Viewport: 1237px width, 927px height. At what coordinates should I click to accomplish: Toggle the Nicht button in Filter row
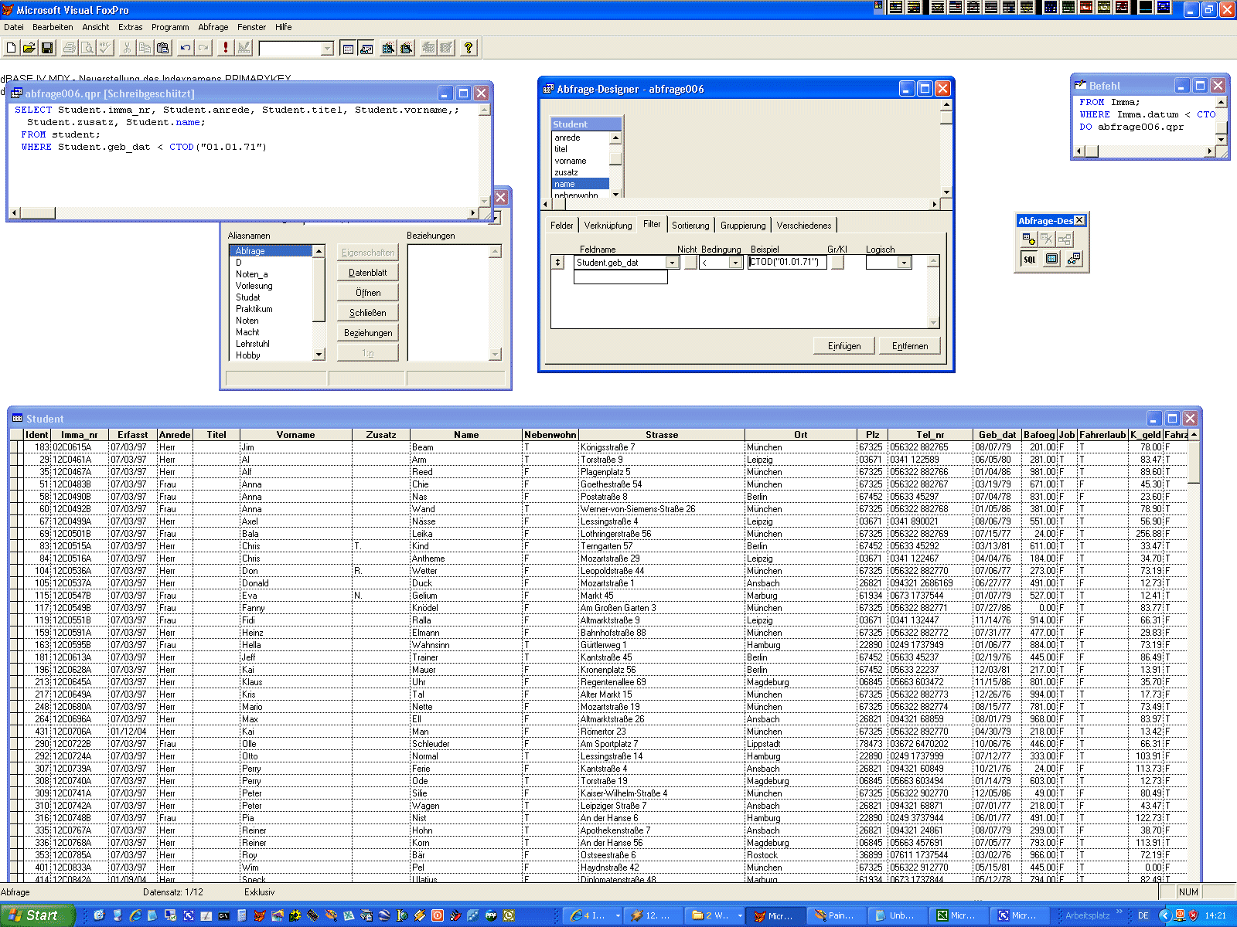(690, 263)
